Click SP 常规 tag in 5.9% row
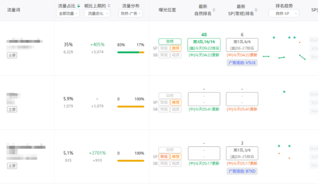The image size is (318, 184). point(164,102)
